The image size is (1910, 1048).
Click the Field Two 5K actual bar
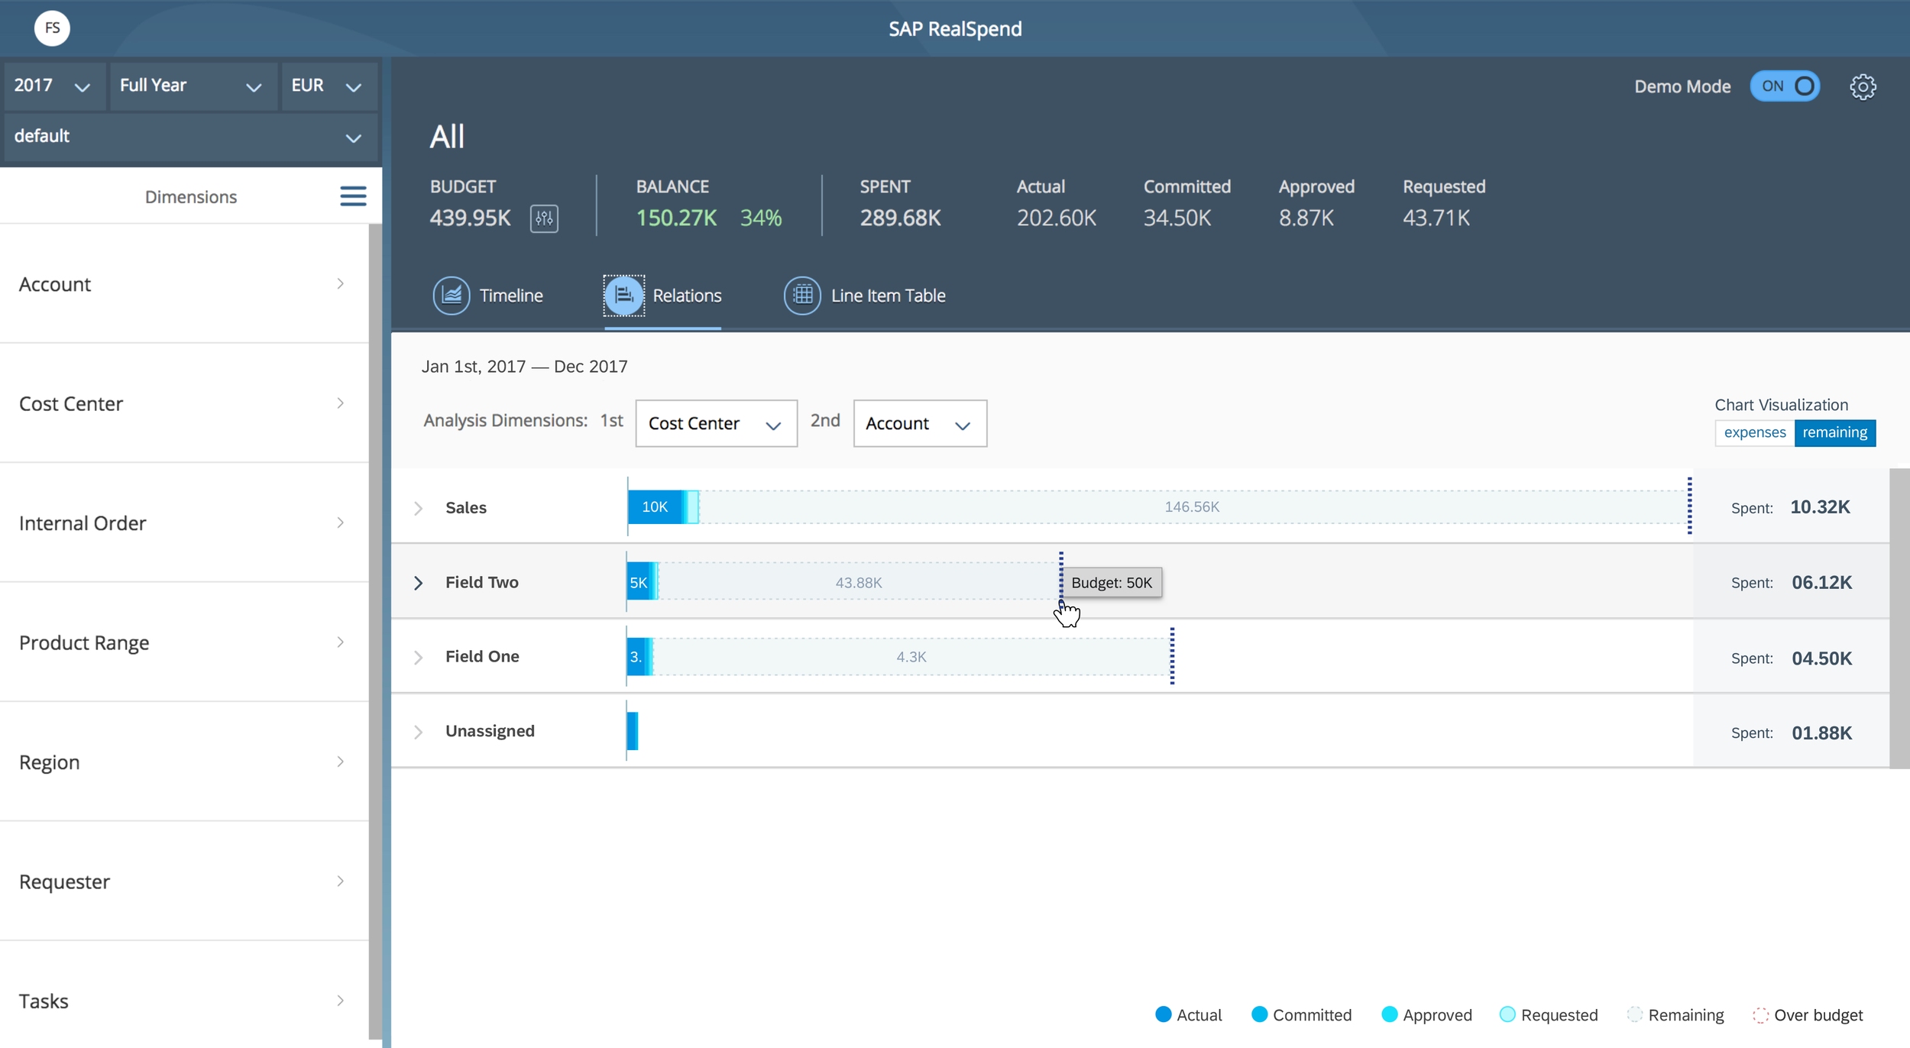tap(638, 582)
